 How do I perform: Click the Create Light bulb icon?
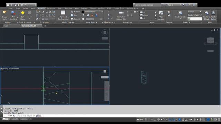pos(4,13)
